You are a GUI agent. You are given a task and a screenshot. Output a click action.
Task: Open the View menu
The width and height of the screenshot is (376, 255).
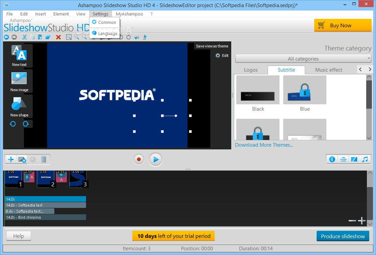coord(81,14)
